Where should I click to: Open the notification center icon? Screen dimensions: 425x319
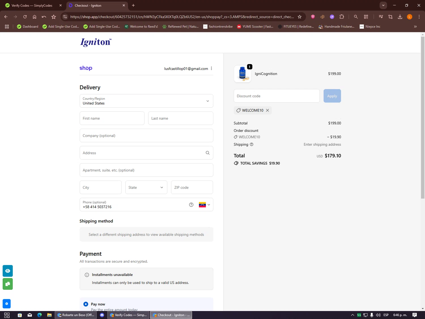(415, 315)
